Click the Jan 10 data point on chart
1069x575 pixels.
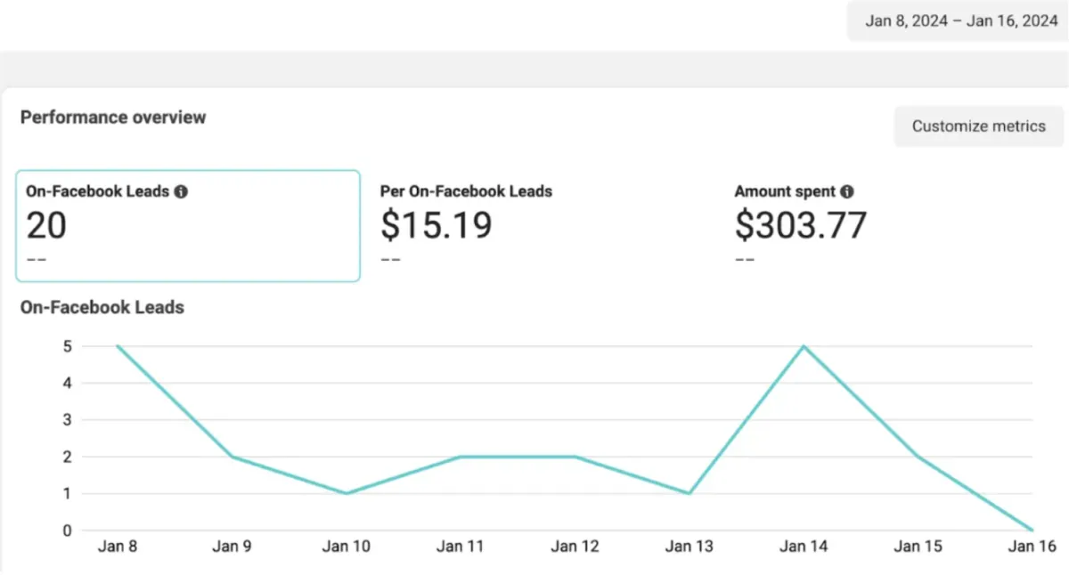tap(346, 493)
